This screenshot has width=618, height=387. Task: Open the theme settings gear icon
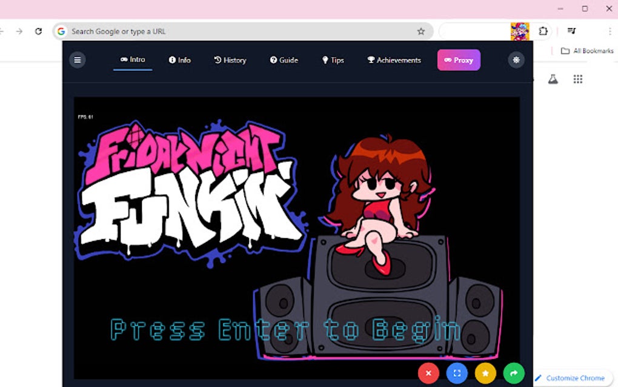[516, 59]
